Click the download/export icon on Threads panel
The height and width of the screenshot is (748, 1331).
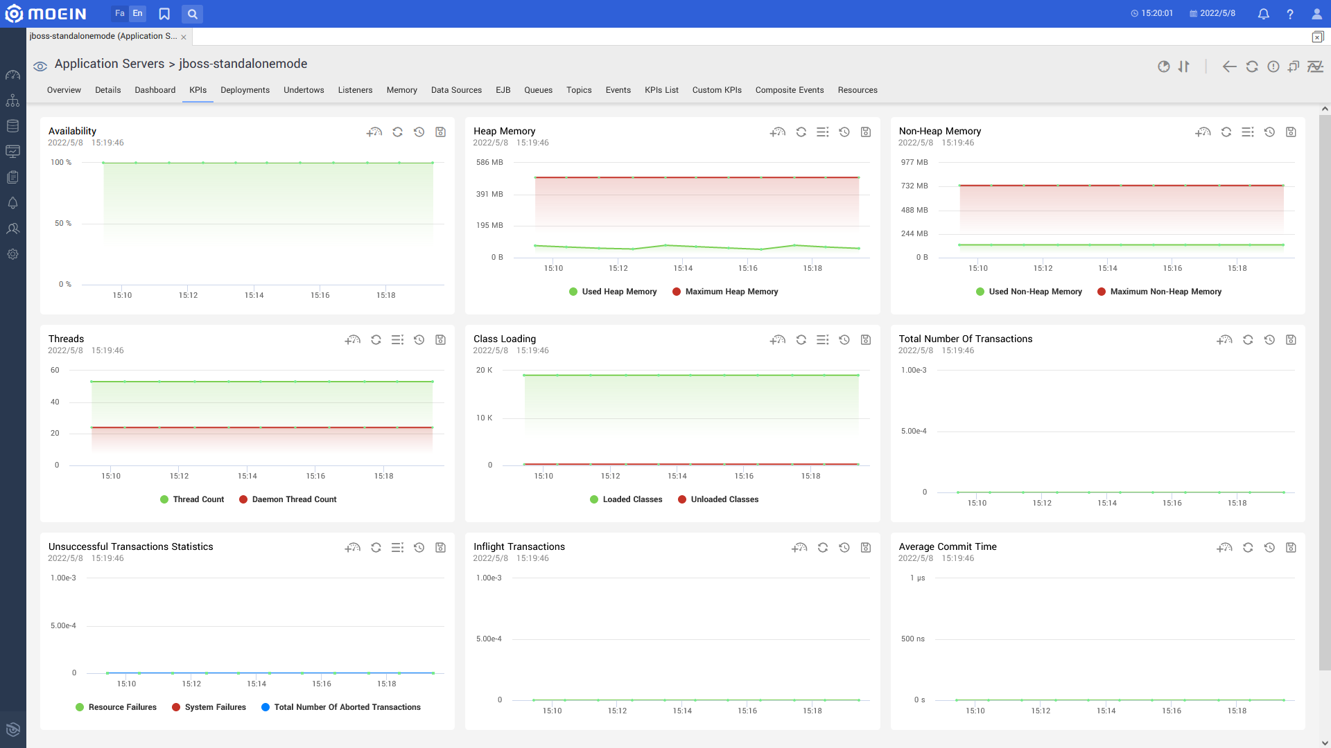tap(440, 340)
